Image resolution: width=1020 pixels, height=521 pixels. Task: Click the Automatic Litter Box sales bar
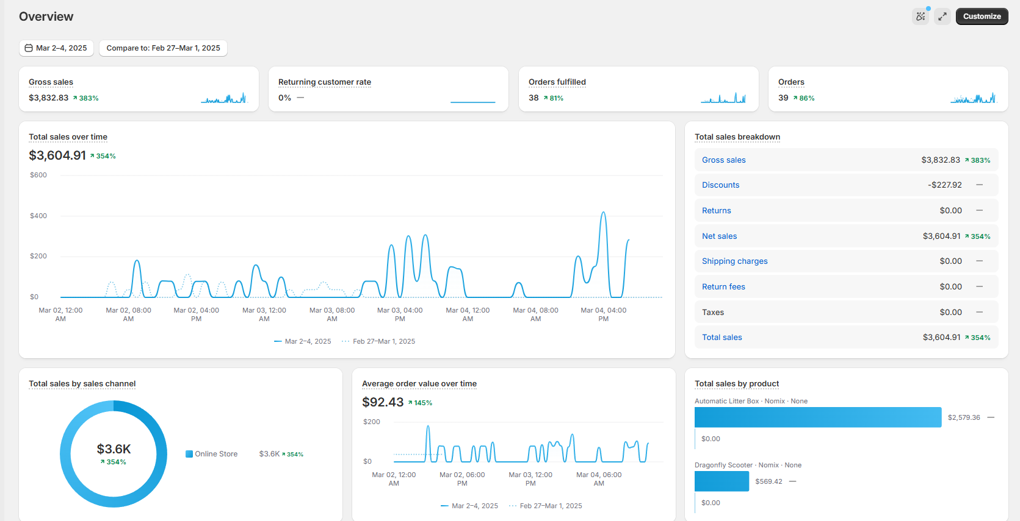point(817,417)
